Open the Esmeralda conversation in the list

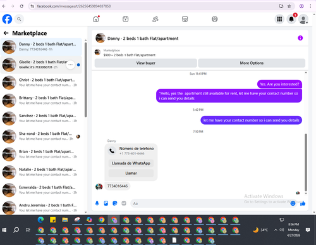coord(41,190)
